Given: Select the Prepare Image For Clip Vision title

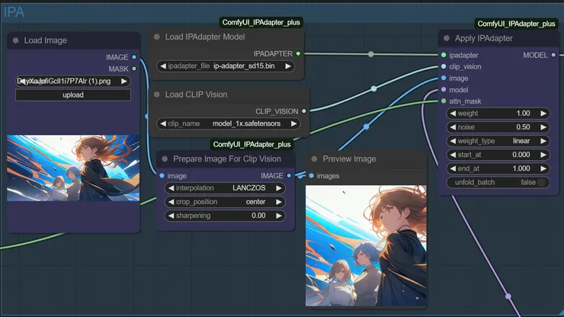Looking at the screenshot, I should (227, 158).
